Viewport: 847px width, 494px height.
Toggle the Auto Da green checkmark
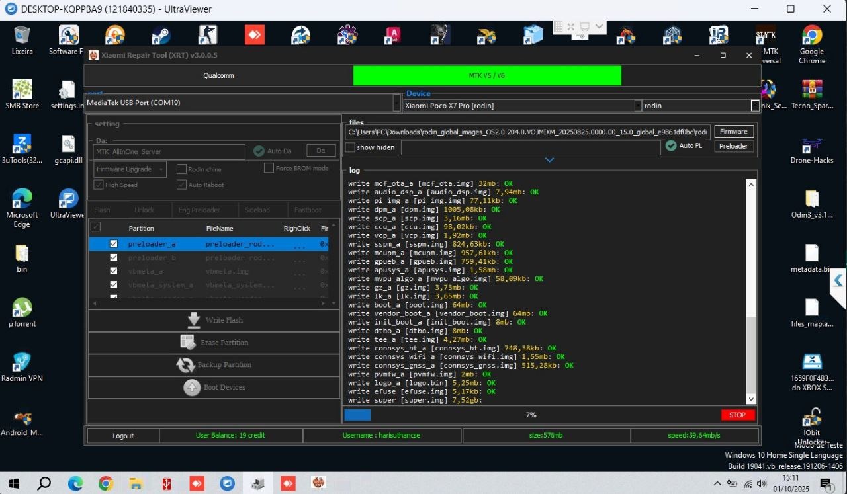tap(259, 151)
